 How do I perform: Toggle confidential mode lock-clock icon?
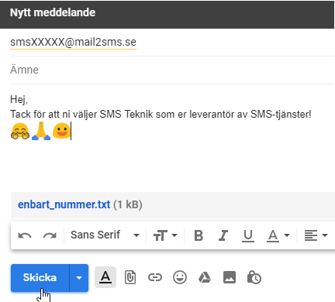coord(254,277)
